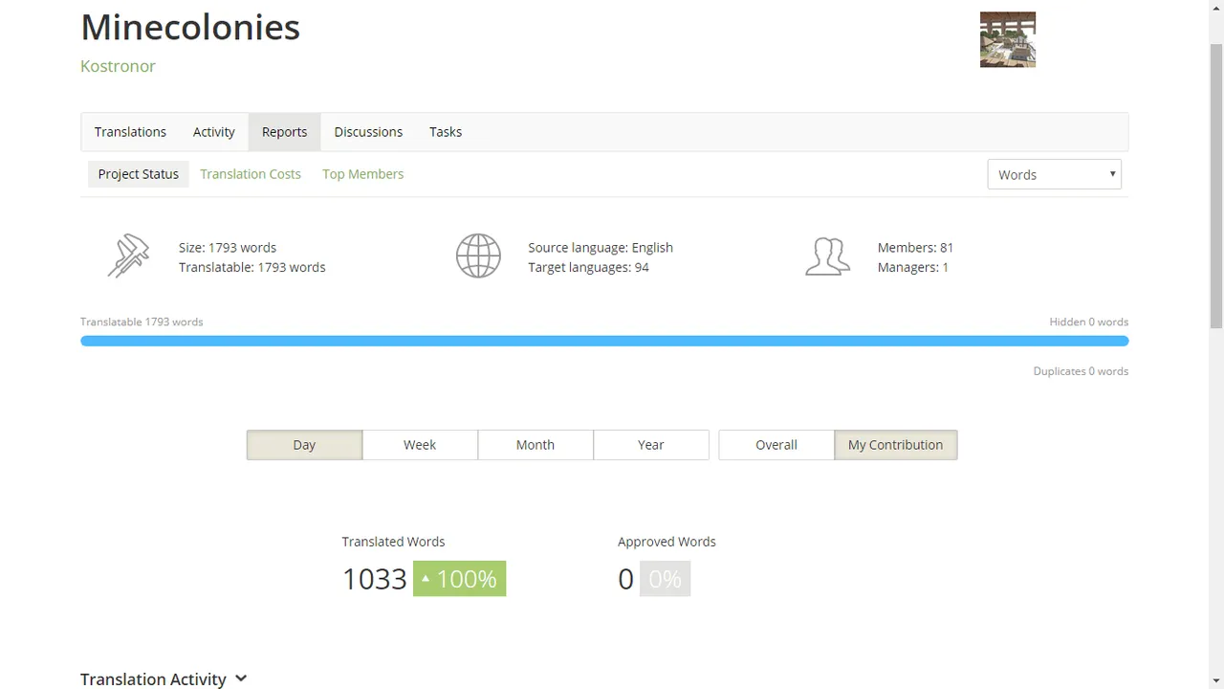Click the caliper size icon
The height and width of the screenshot is (689, 1224).
click(129, 256)
